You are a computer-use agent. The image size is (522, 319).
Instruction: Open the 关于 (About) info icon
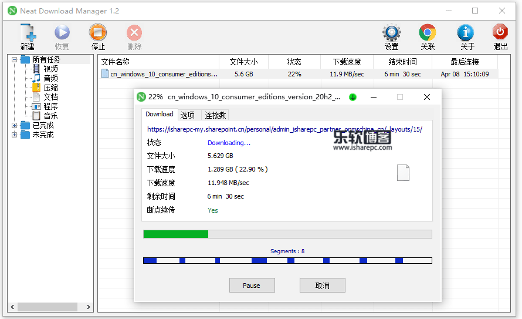coord(466,32)
